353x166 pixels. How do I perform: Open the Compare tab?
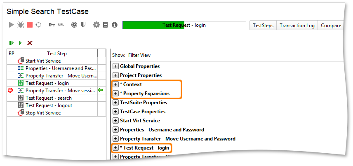click(331, 26)
